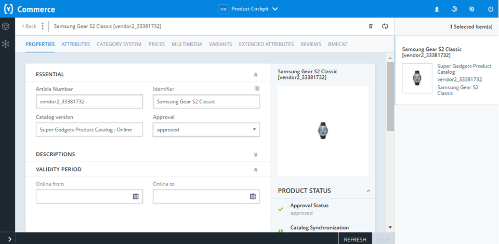Collapse the Validity Period section
Image resolution: width=499 pixels, height=244 pixels.
256,170
